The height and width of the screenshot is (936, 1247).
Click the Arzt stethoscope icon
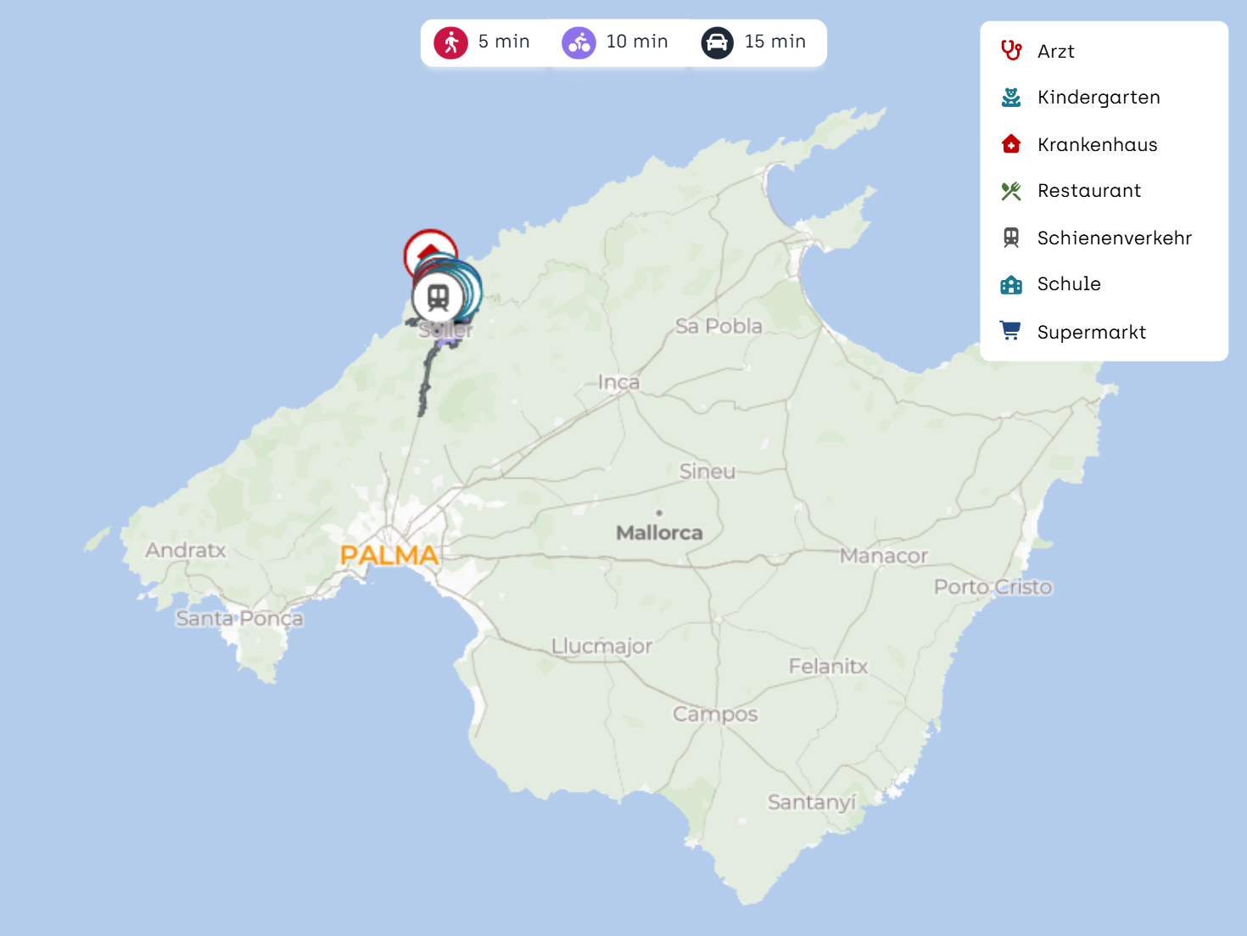(x=1010, y=51)
